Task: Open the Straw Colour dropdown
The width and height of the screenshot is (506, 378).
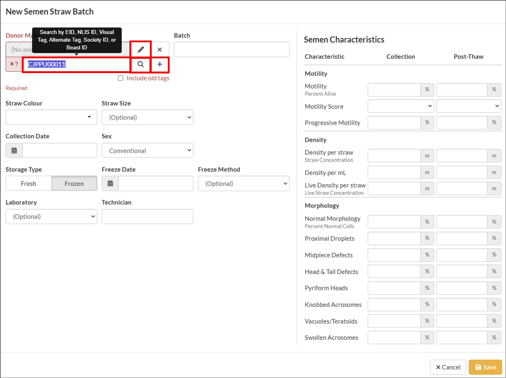Action: click(51, 118)
